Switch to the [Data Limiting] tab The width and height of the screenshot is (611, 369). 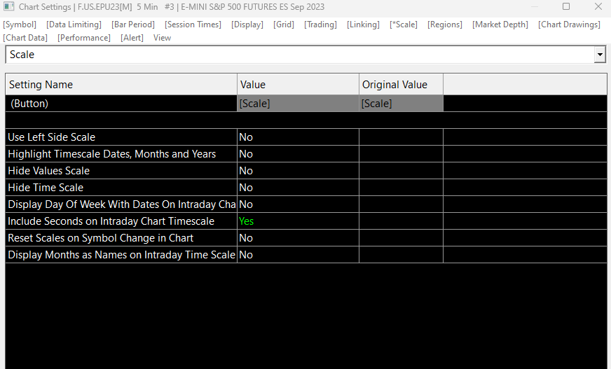point(74,25)
